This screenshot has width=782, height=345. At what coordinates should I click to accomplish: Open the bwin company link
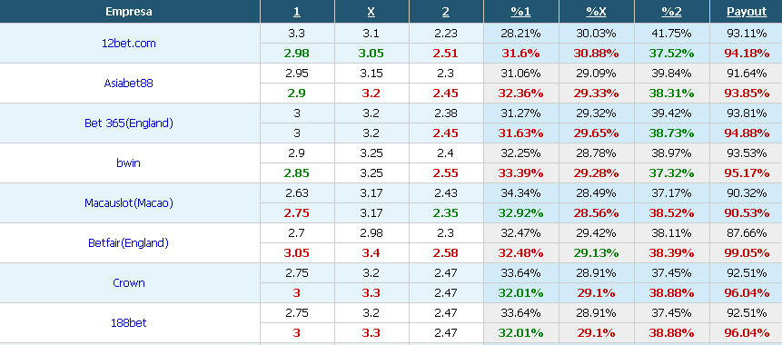point(129,163)
